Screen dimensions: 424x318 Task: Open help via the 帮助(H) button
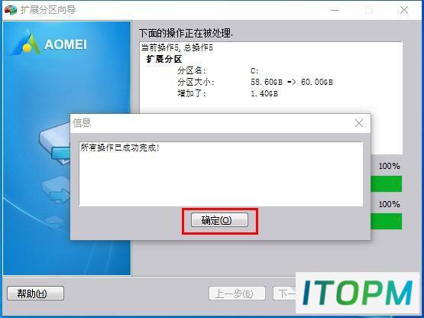tap(35, 293)
